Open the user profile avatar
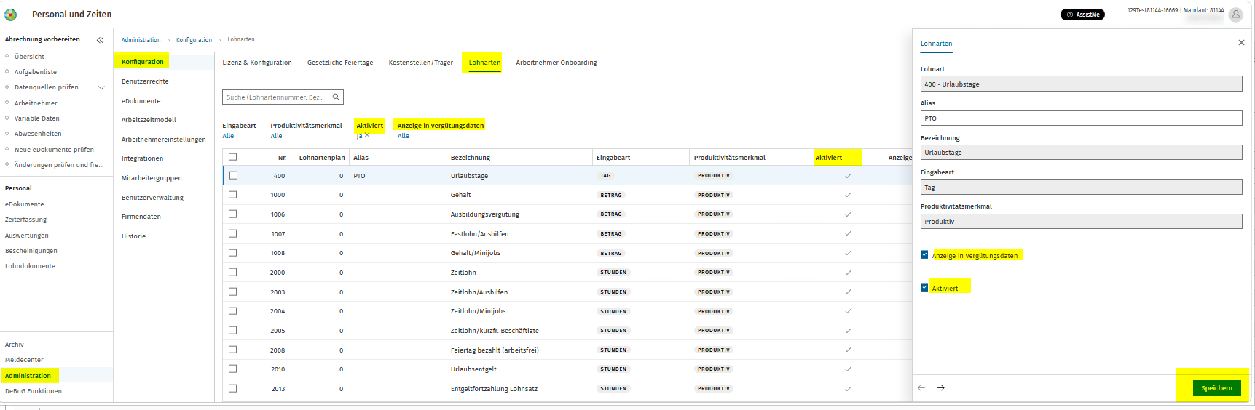This screenshot has height=410, width=1255. pyautogui.click(x=1235, y=15)
